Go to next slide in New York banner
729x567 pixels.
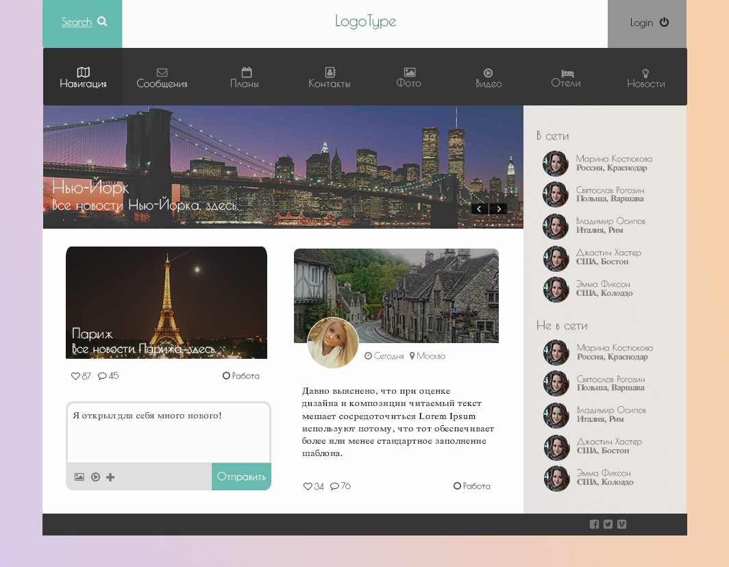(498, 209)
